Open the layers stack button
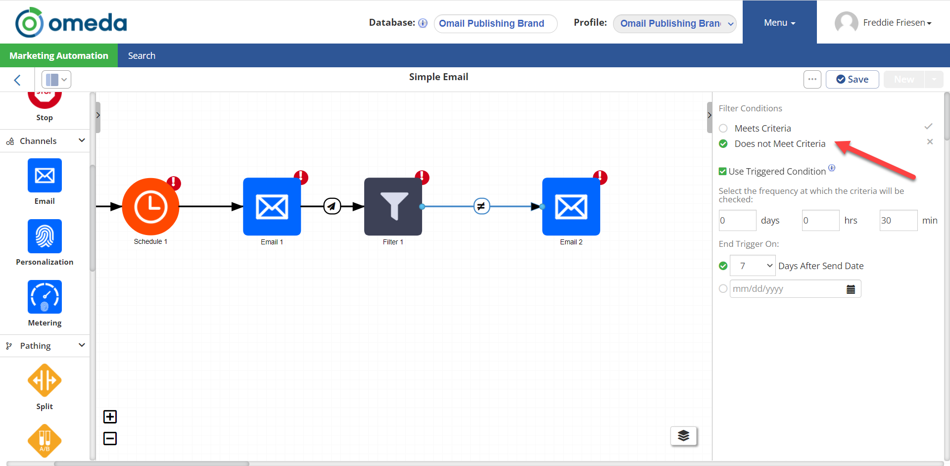Viewport: 950px width, 466px height. pos(683,436)
